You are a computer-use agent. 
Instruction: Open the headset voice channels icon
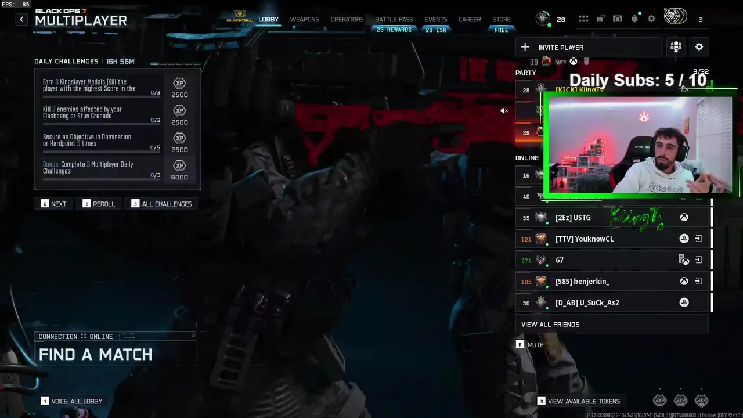pos(617,19)
